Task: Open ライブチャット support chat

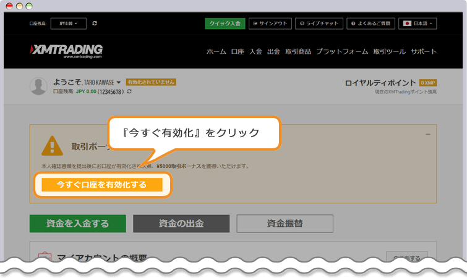Action: (319, 23)
